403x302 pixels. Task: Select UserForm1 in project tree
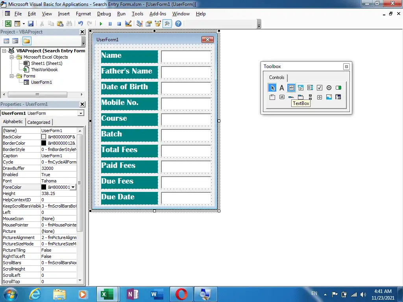[41, 83]
